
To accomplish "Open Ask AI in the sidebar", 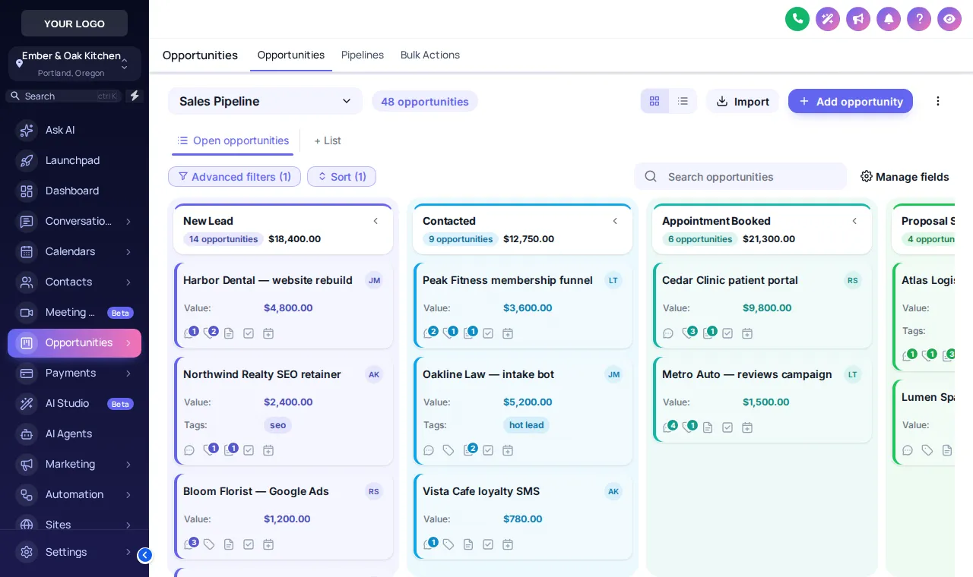I will coord(74,130).
